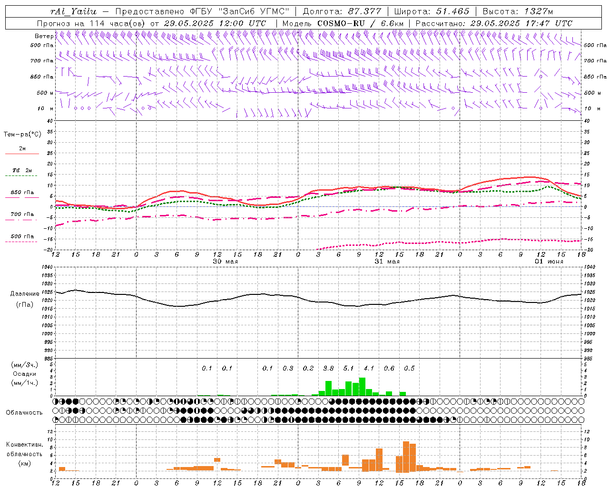609x487 pixels.
Task: Click the red line sample under '2м' legend
Action: pos(22,154)
